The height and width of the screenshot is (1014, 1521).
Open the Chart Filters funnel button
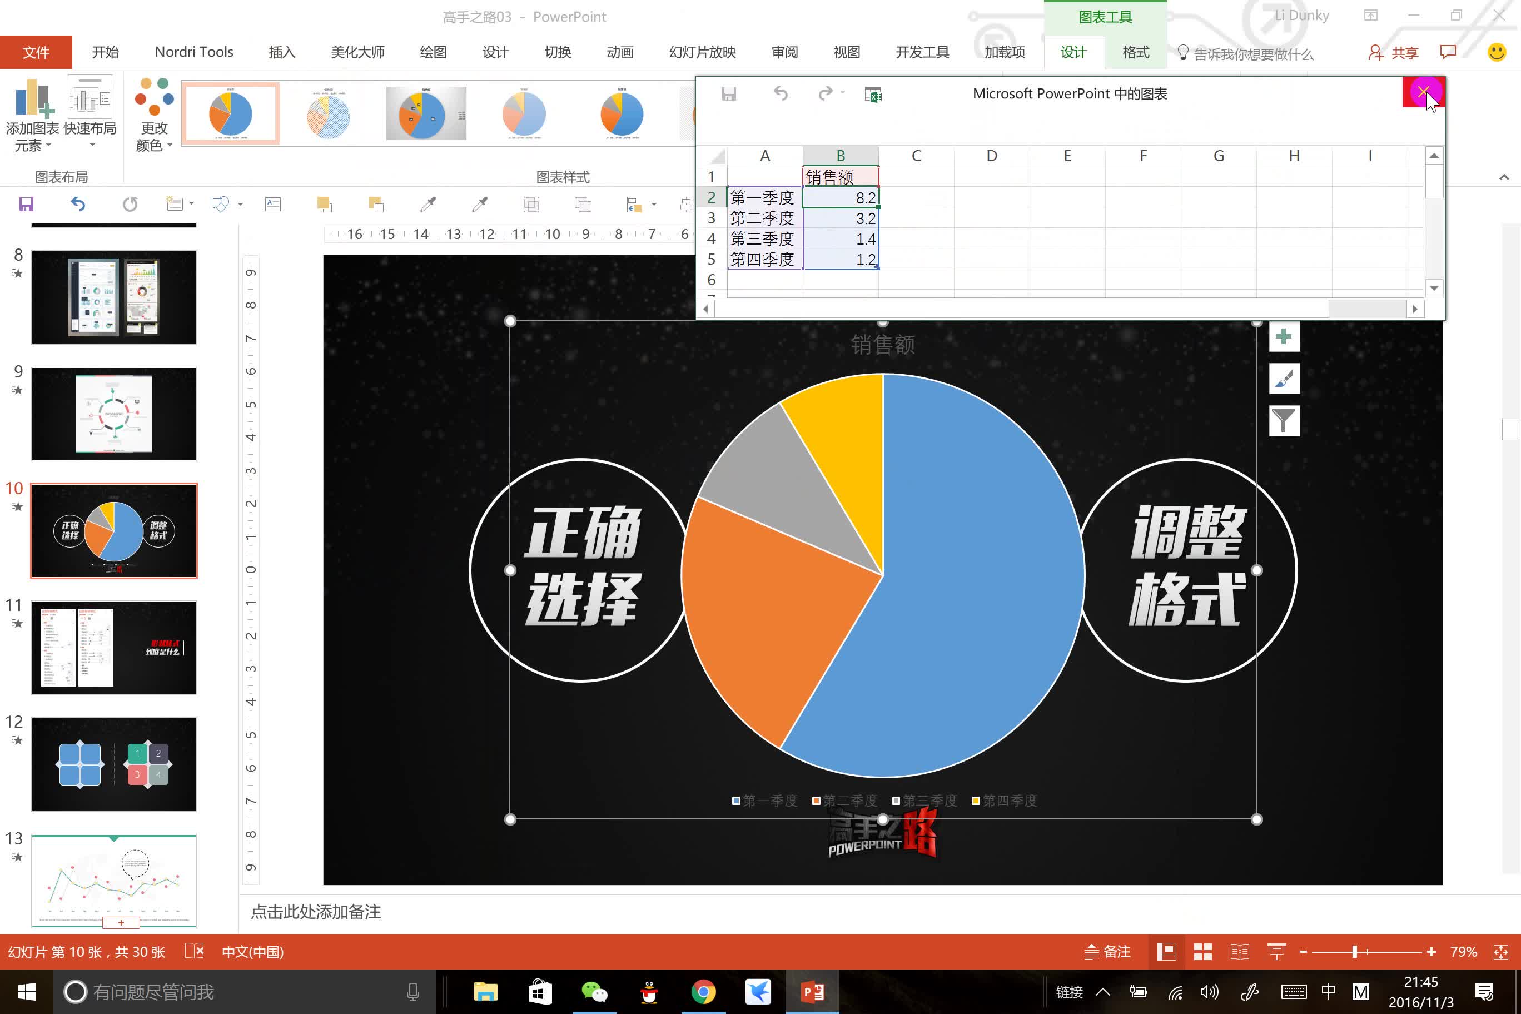(1284, 421)
